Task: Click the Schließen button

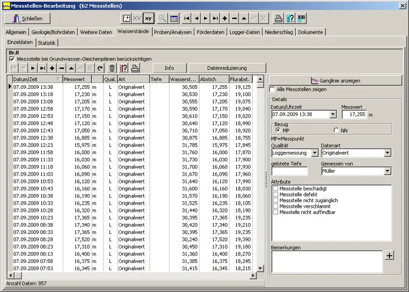Action: [28, 18]
